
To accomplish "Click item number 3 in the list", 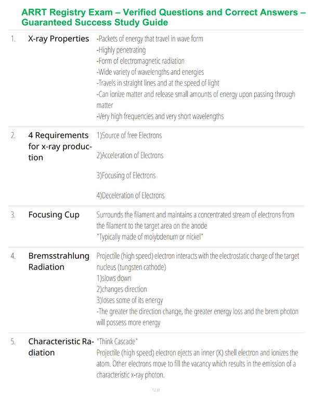I will point(13,215).
